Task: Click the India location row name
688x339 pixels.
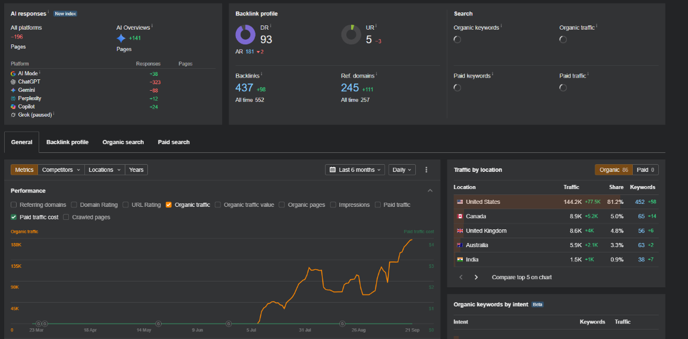Action: (472, 260)
